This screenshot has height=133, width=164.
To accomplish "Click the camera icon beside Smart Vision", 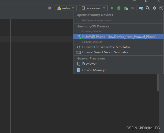I will click(x=79, y=52).
